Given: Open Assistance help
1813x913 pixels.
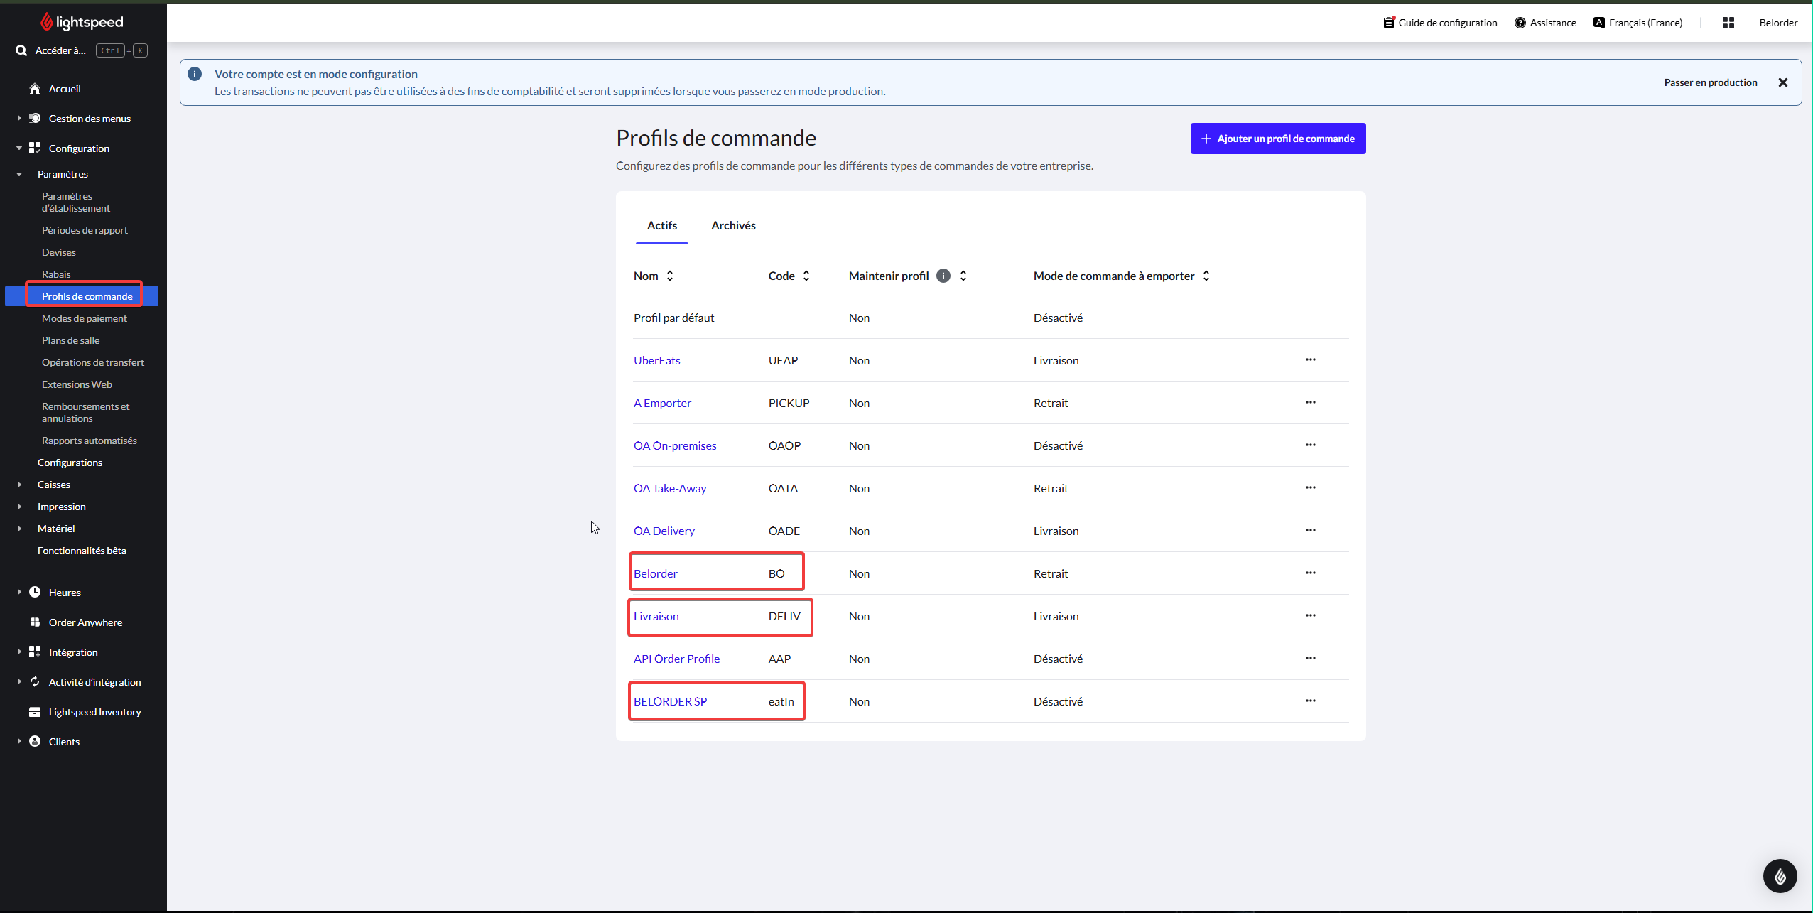Looking at the screenshot, I should [x=1545, y=23].
